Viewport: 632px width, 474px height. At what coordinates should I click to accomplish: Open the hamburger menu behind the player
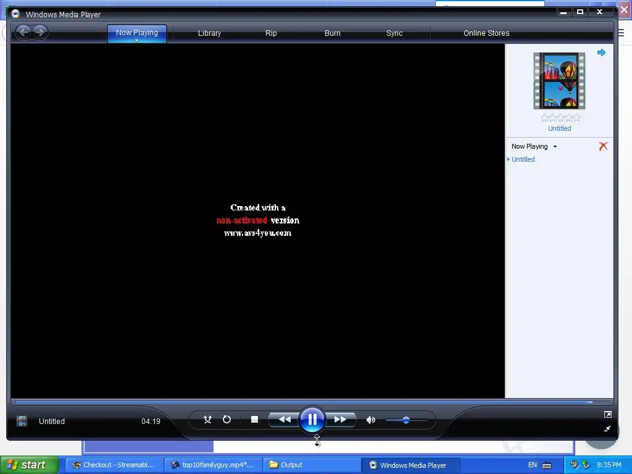coord(621,33)
